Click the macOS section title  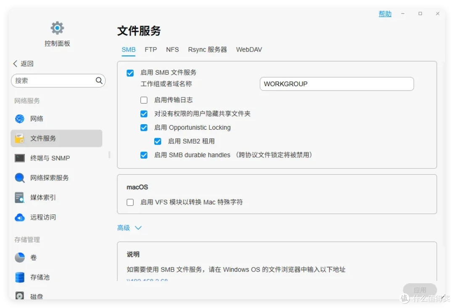pos(137,187)
